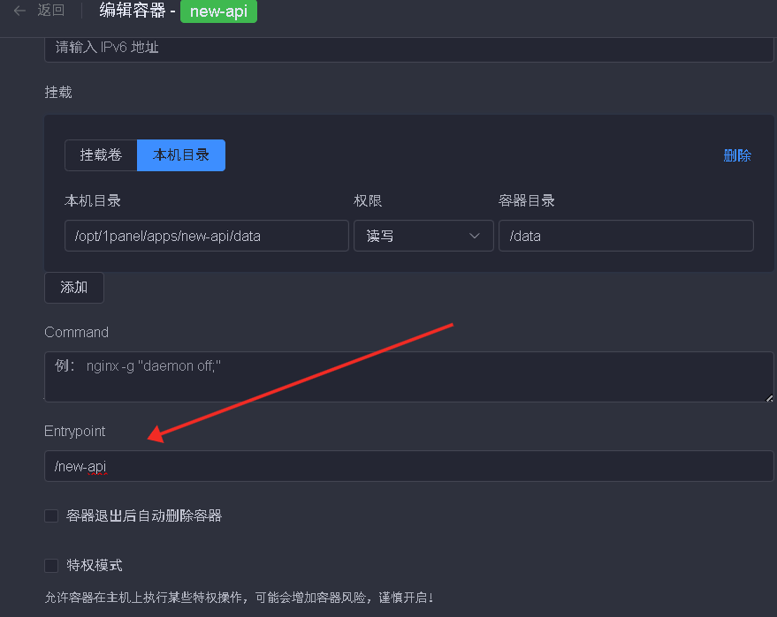Viewport: 777px width, 617px height.
Task: Switch to the 挂载卷 tab
Action: click(101, 154)
